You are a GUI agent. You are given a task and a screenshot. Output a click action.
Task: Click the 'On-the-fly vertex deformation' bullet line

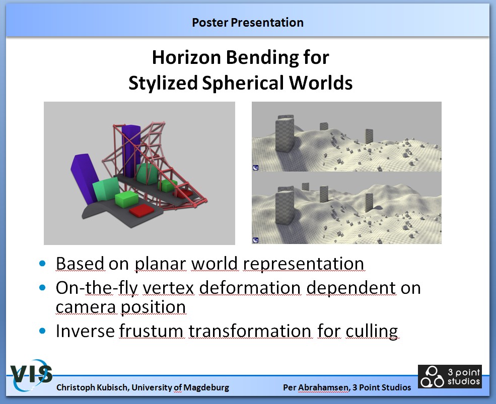point(238,288)
